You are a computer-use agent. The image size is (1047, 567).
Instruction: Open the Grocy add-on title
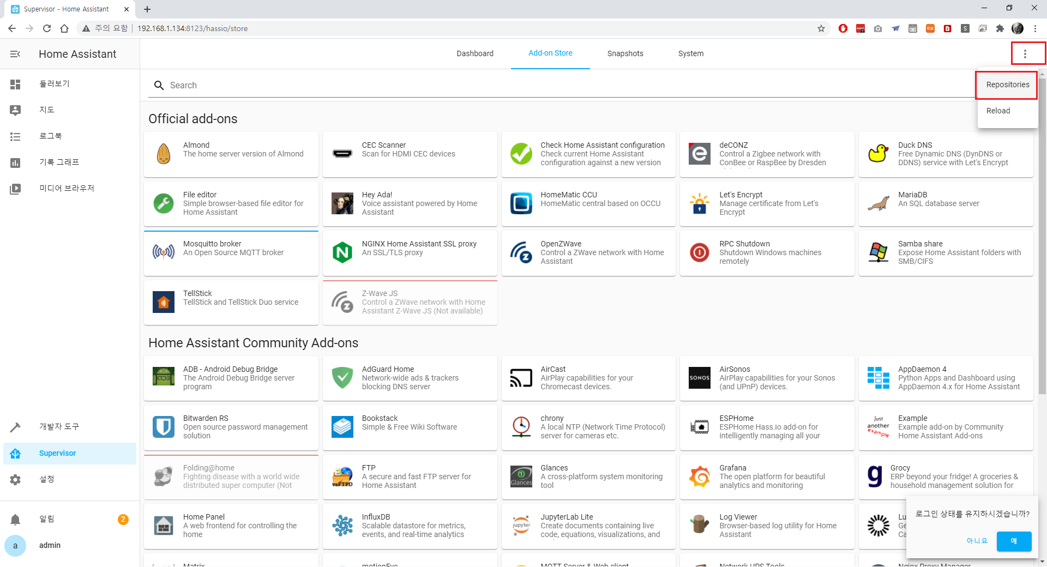[900, 468]
